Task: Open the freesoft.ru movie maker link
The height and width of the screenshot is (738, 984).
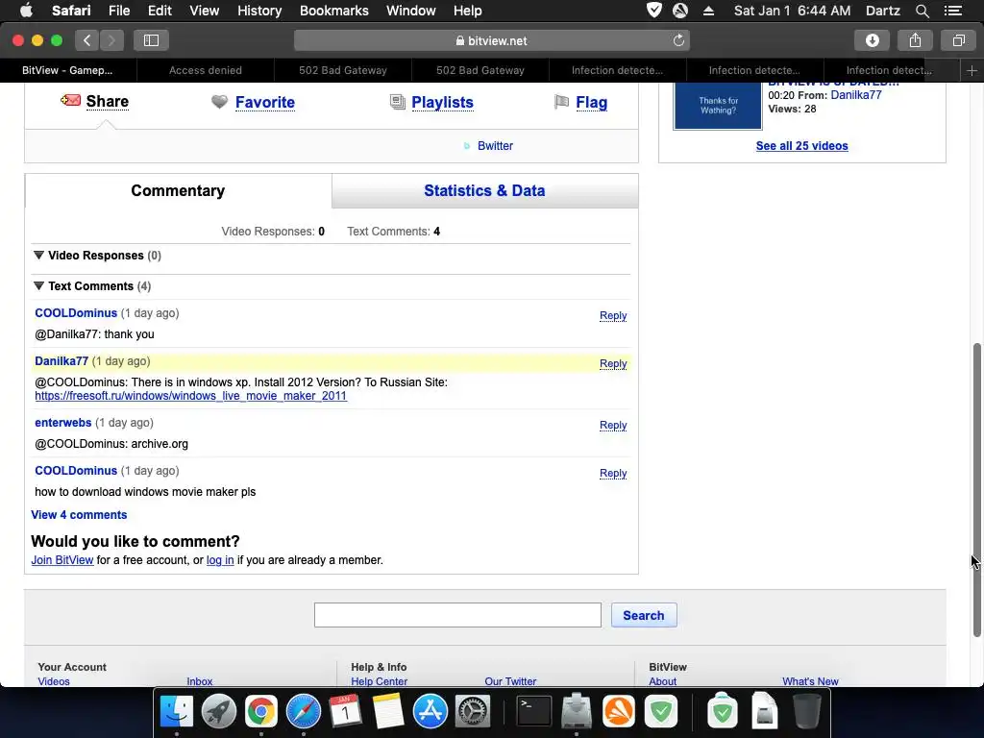Action: point(191,396)
